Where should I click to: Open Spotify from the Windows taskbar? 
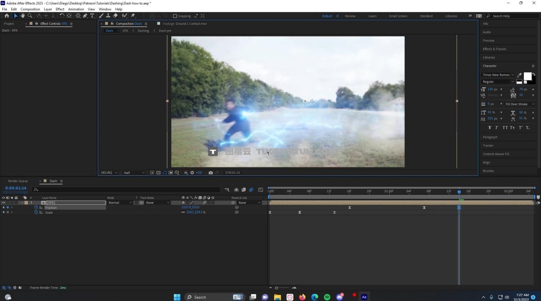[x=327, y=297]
